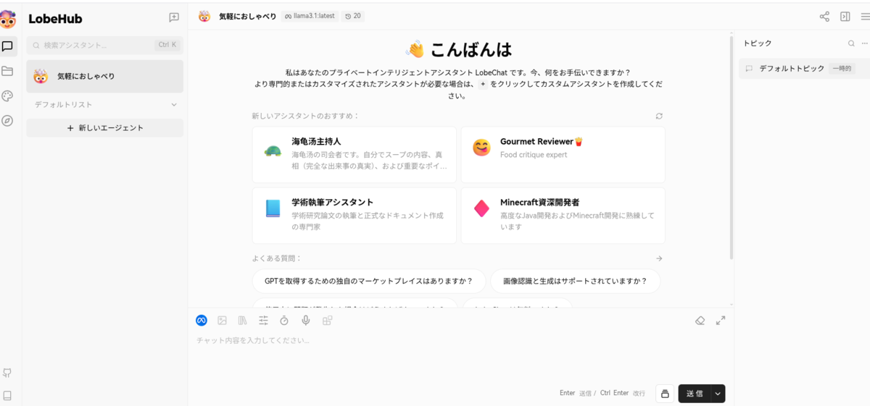Open the files folder sidebar icon
Viewport: 870px width, 406px height.
7,71
